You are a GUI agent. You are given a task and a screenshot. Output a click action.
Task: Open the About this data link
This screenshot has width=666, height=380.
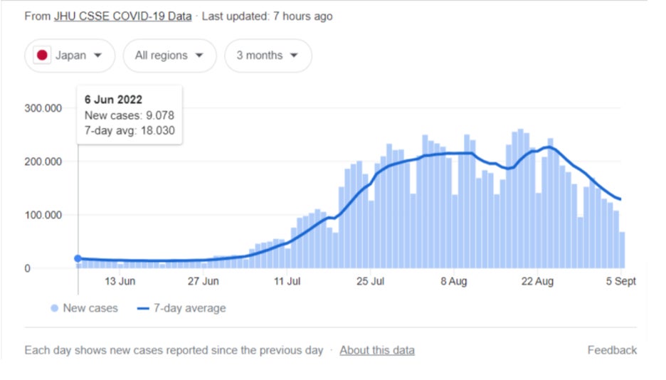coord(377,350)
